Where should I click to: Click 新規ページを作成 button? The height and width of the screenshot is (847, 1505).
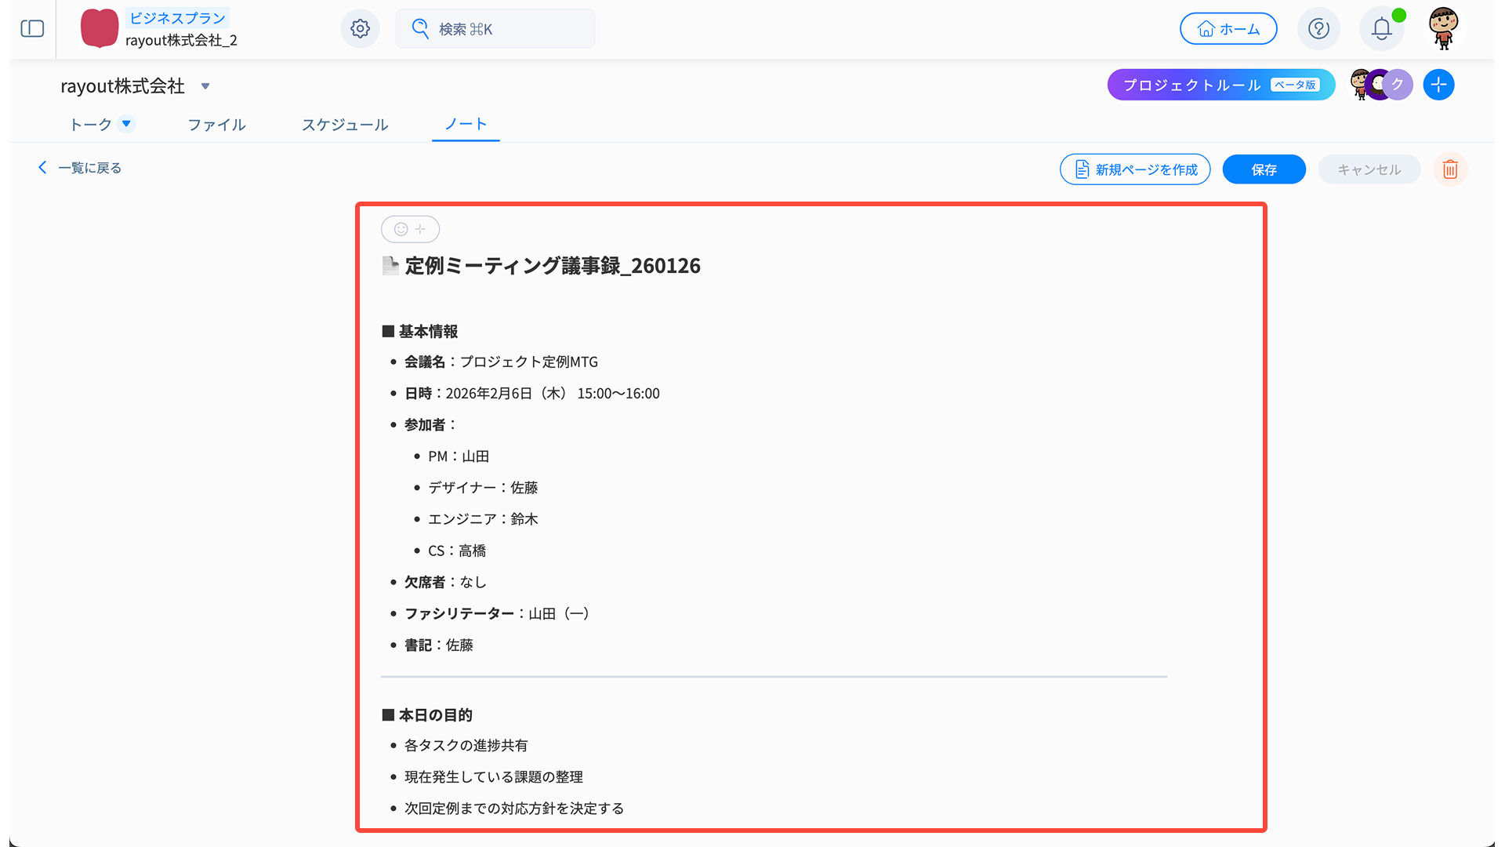(1134, 169)
